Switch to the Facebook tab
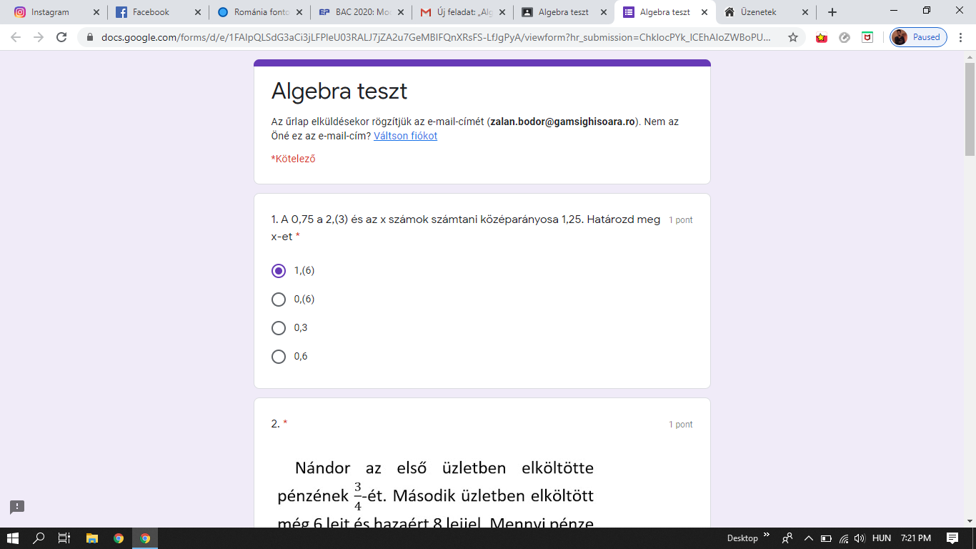This screenshot has height=549, width=976. click(151, 12)
